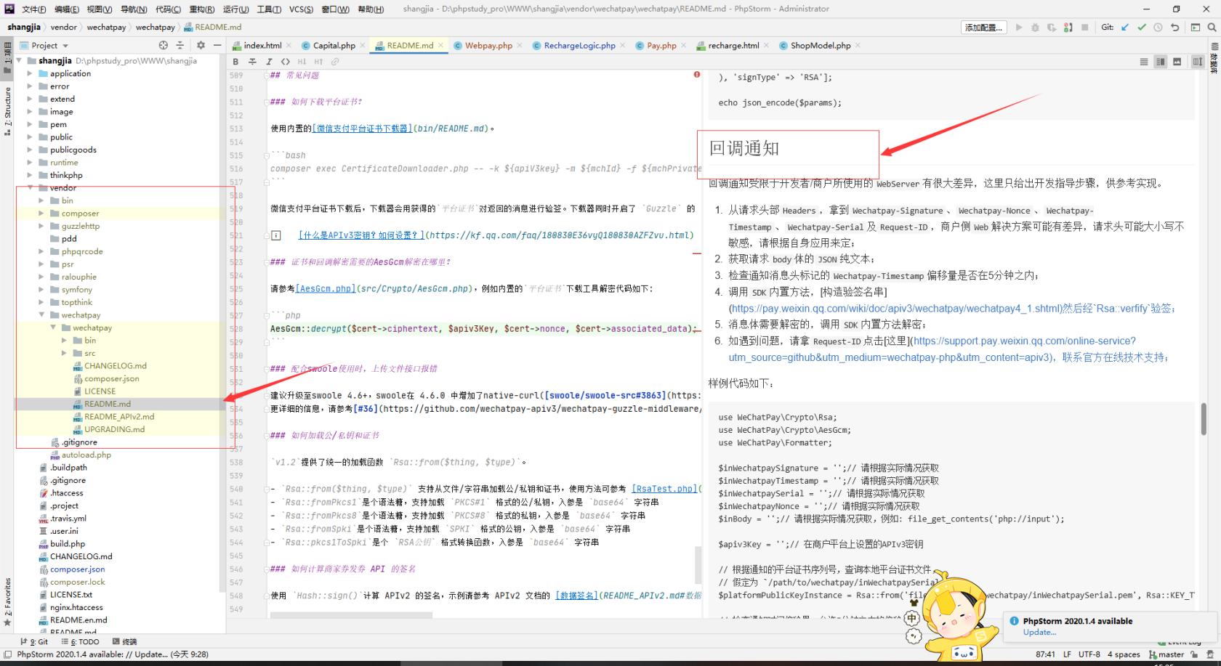Collapse the shangjia project root
The height and width of the screenshot is (666, 1221).
click(20, 61)
